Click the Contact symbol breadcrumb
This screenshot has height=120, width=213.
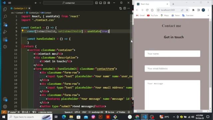[48, 13]
